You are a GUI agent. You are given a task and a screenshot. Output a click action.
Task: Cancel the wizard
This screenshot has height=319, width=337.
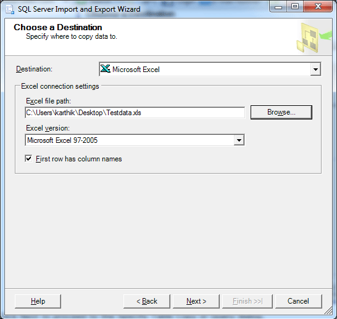pos(298,301)
